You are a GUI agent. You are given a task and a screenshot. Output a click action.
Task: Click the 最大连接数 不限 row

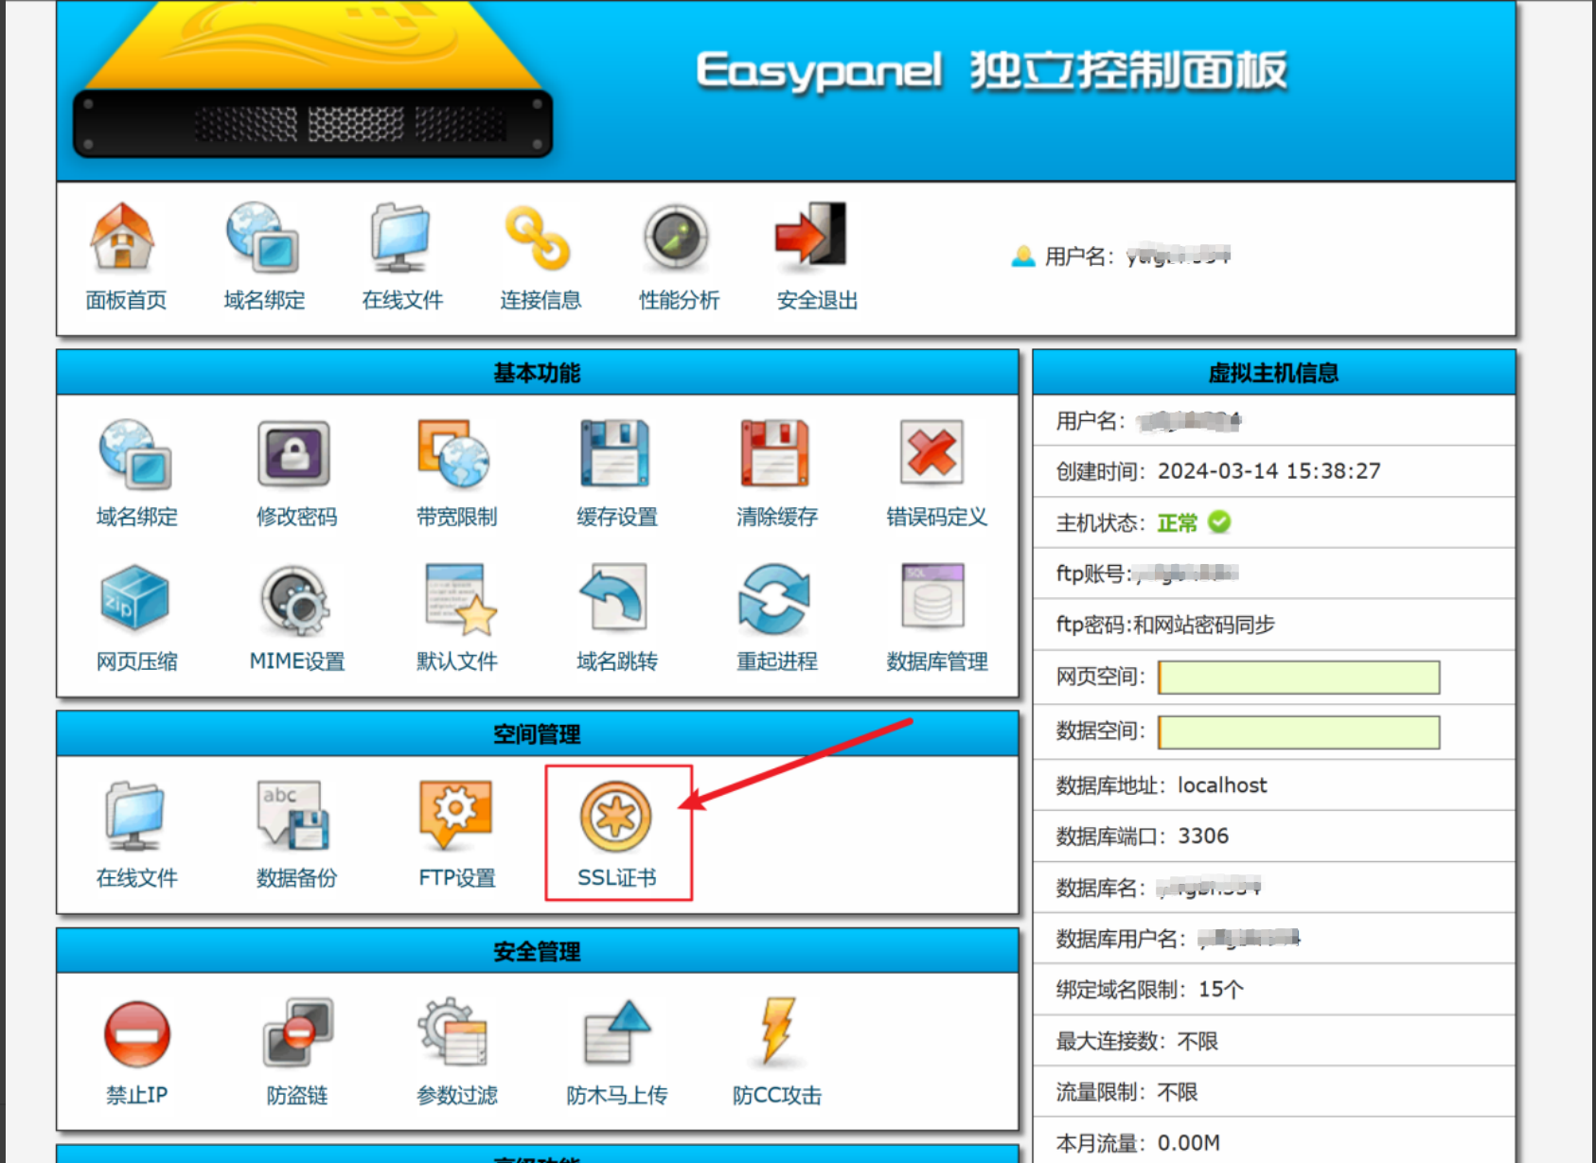point(1274,1041)
